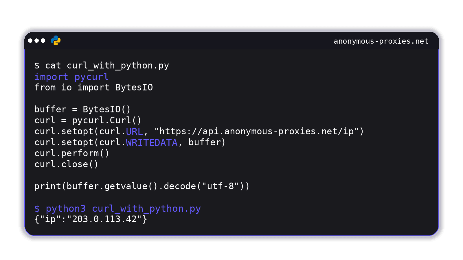This screenshot has height=260, width=463.
Task: Click the middle traffic light dot
Action: pos(37,41)
